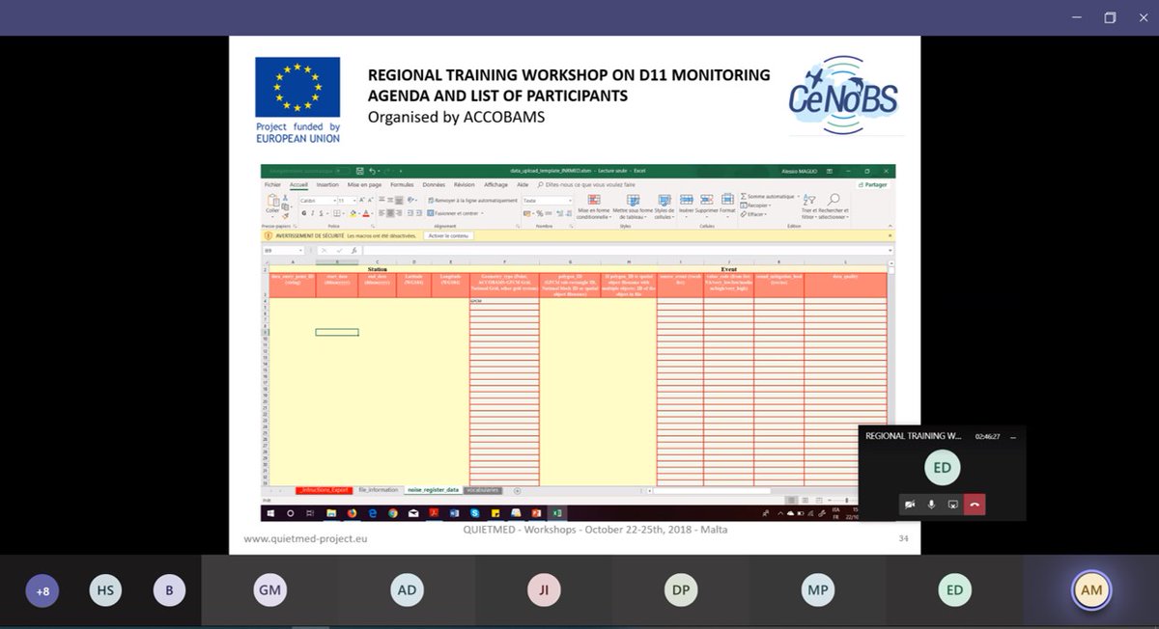Switch to the file_information sheet tab
Image resolution: width=1159 pixels, height=629 pixels.
(378, 490)
